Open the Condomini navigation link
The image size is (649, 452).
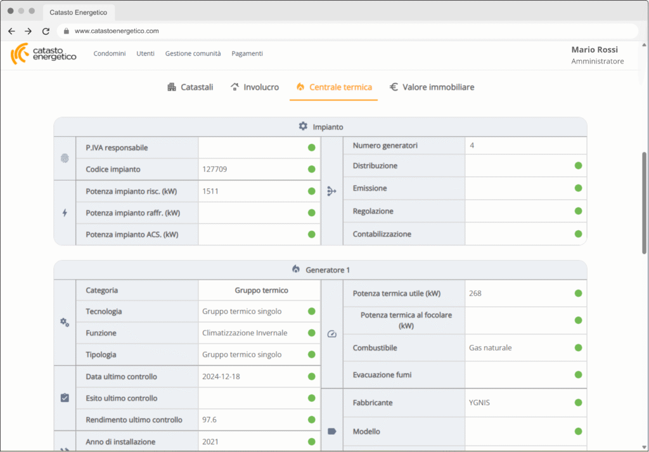[x=110, y=54]
